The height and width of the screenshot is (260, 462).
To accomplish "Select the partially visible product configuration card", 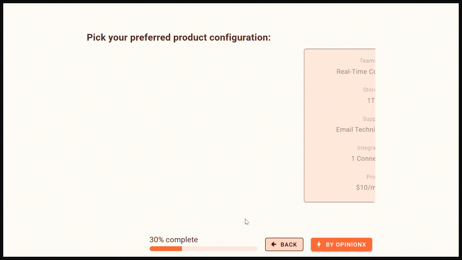I will point(340,126).
